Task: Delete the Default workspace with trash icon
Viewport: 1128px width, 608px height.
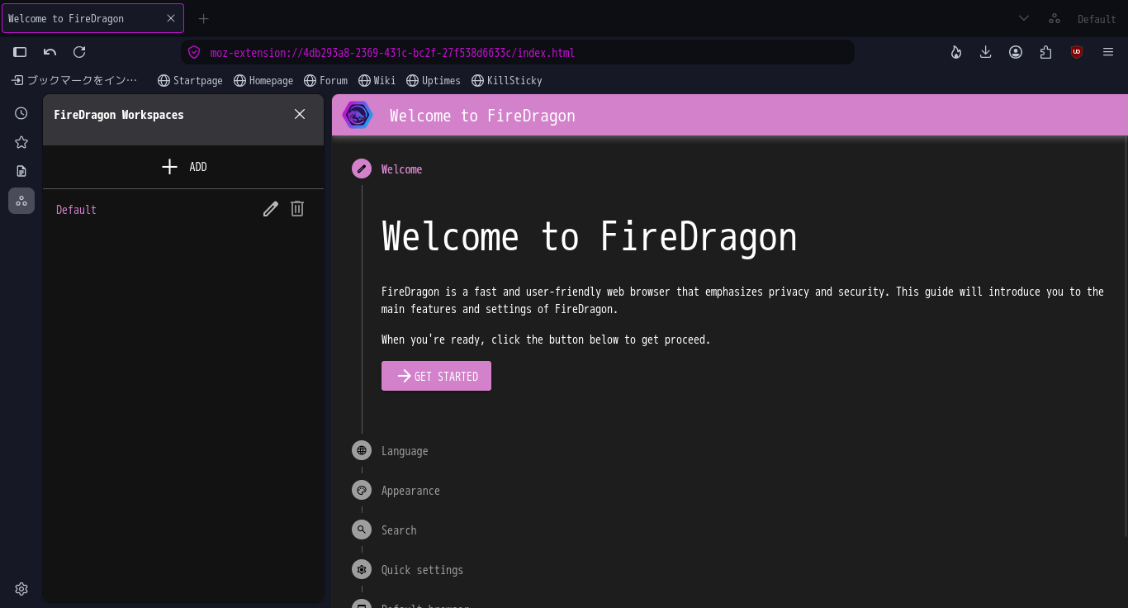Action: pos(297,209)
